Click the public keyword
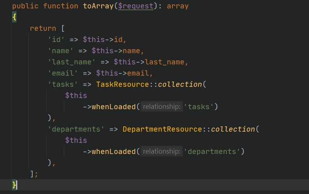309x194 pixels. point(25,6)
